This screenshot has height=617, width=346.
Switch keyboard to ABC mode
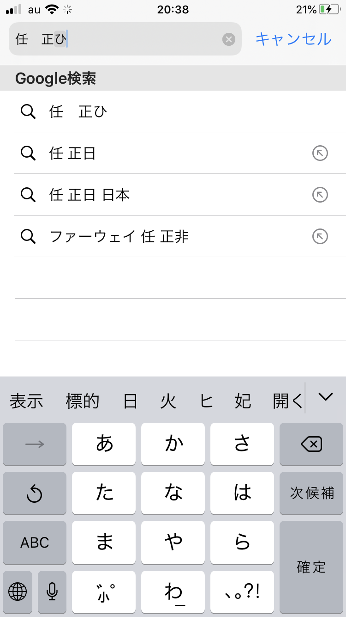pyautogui.click(x=35, y=543)
